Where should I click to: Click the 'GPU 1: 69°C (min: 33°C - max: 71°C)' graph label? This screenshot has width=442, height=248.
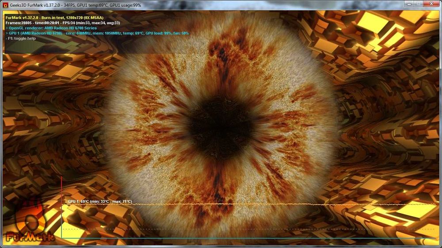pos(100,201)
